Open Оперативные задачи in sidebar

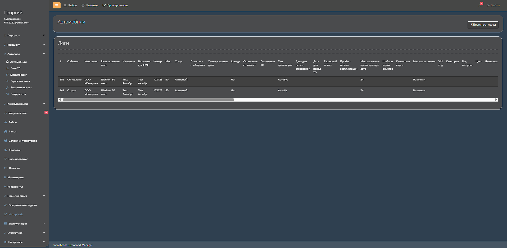click(22, 205)
